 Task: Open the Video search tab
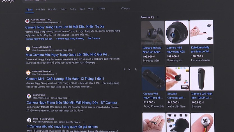(x=63, y=9)
